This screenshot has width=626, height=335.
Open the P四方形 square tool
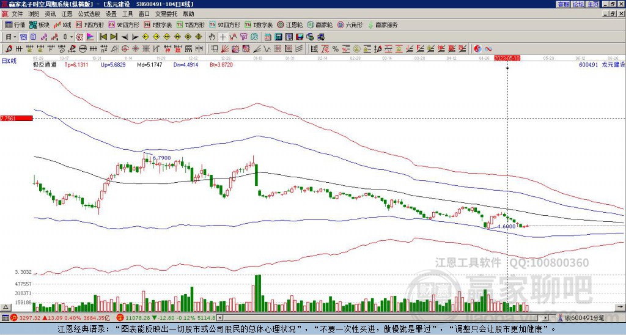[90, 24]
